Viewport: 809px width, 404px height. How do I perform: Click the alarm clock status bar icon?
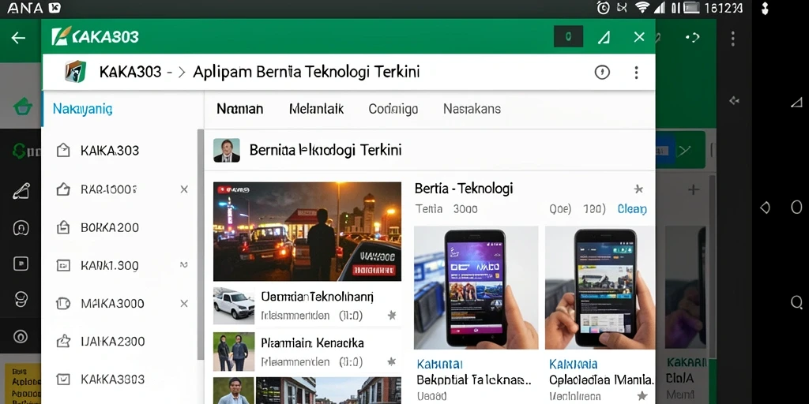(x=603, y=7)
